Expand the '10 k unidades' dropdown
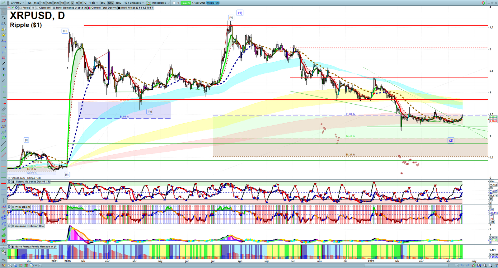The image size is (498, 268). coord(134,3)
